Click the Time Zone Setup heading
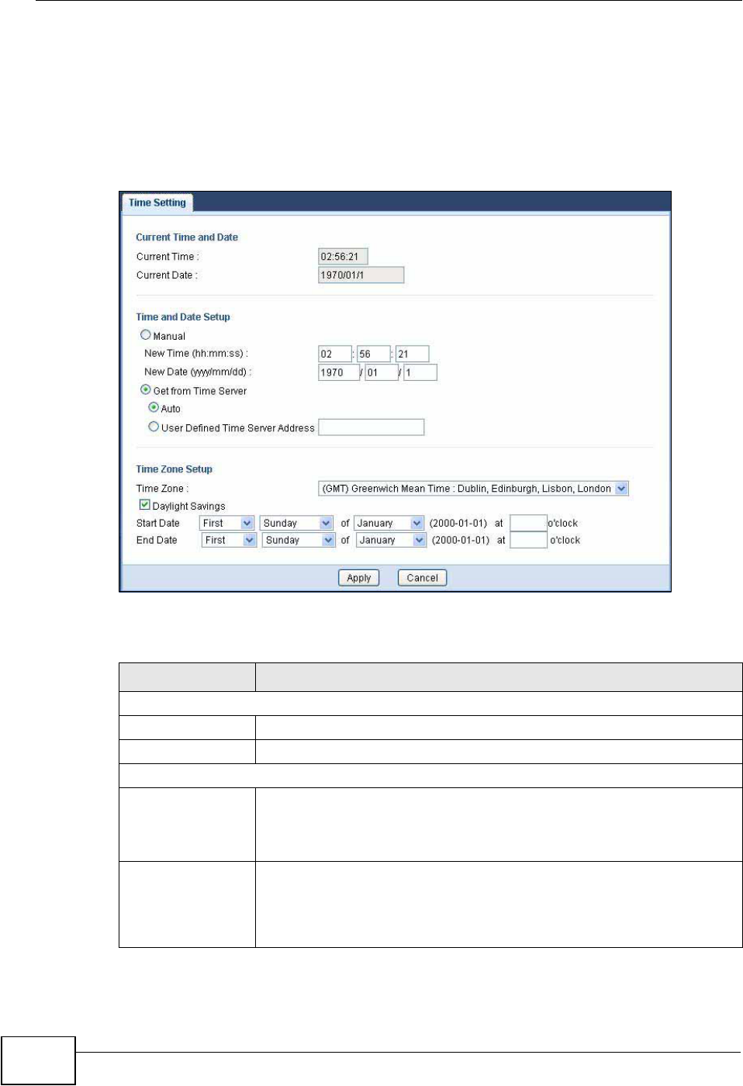The height and width of the screenshot is (1086, 743). [174, 469]
